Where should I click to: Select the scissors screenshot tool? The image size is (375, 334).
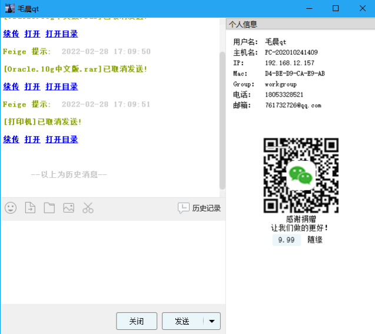[x=88, y=208]
